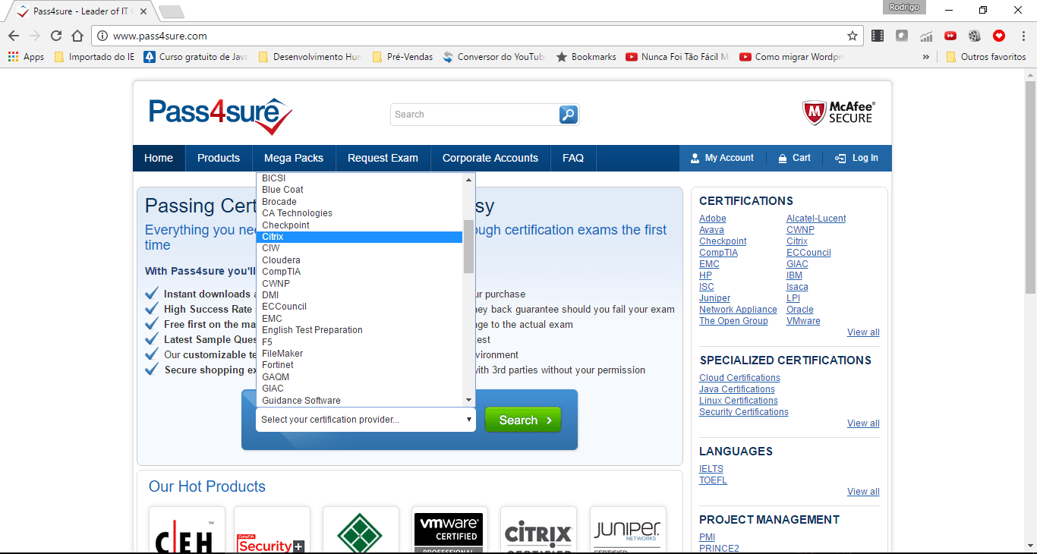The height and width of the screenshot is (554, 1040).
Task: Click the browser forward arrow
Action: pos(35,36)
